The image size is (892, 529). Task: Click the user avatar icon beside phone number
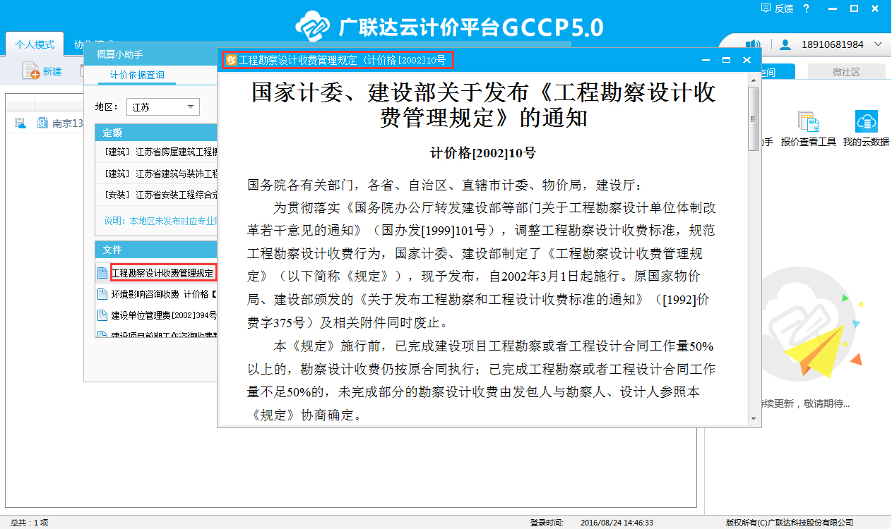point(785,44)
